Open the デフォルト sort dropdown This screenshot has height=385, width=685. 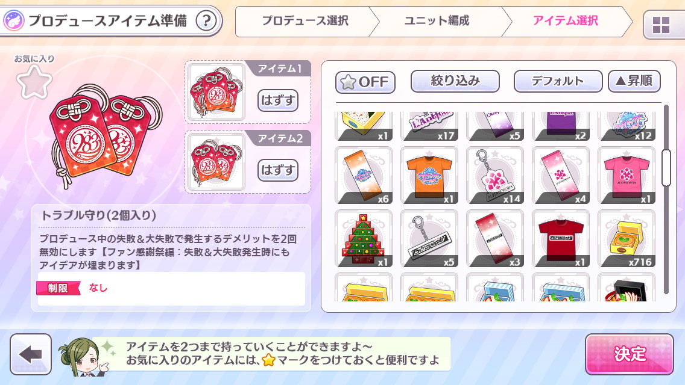tap(558, 81)
